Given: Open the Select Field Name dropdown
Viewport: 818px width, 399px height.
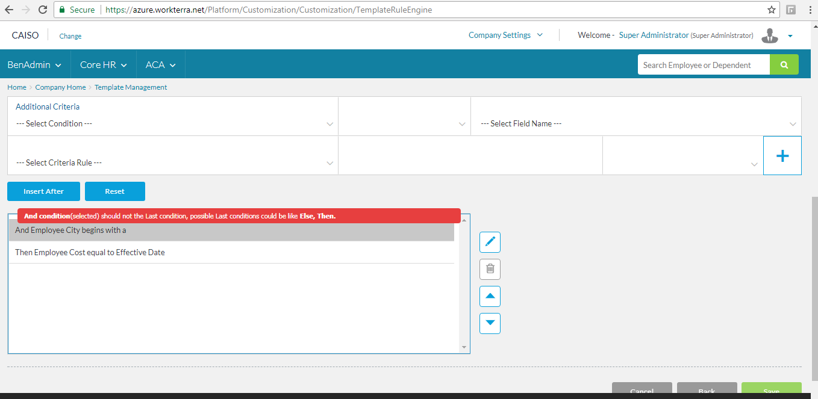Looking at the screenshot, I should click(636, 123).
